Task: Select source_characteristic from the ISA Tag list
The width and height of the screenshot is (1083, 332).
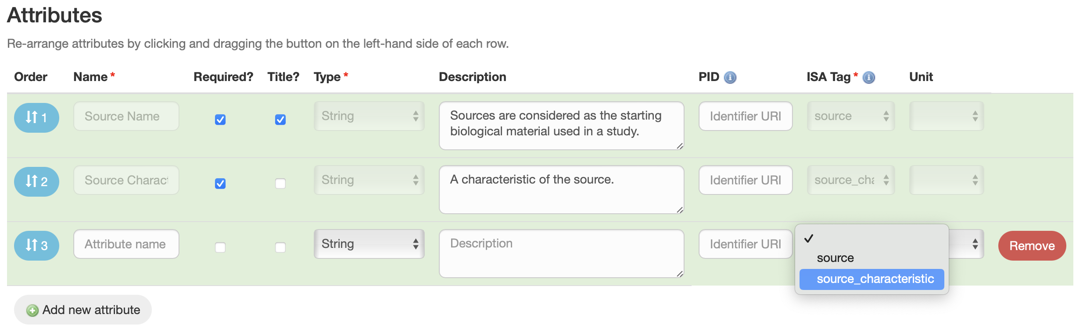Action: (x=872, y=279)
